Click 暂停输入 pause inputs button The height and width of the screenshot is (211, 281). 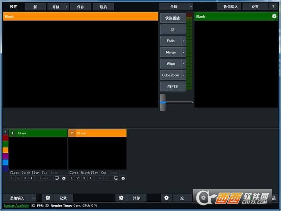[229, 7]
